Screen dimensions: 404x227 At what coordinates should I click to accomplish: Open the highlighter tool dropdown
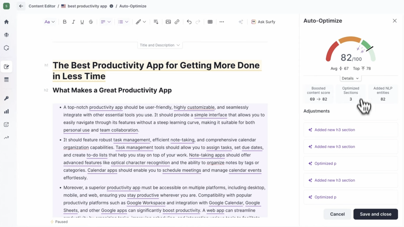(141, 22)
